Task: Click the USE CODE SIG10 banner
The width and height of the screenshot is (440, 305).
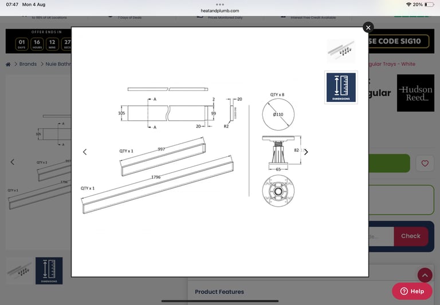Action: pos(399,41)
